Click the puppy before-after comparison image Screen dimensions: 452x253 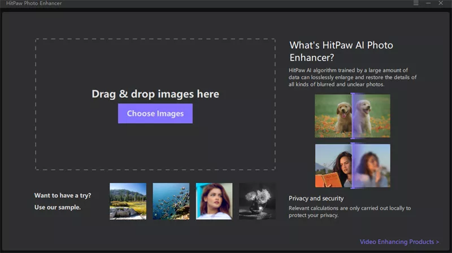click(x=353, y=116)
